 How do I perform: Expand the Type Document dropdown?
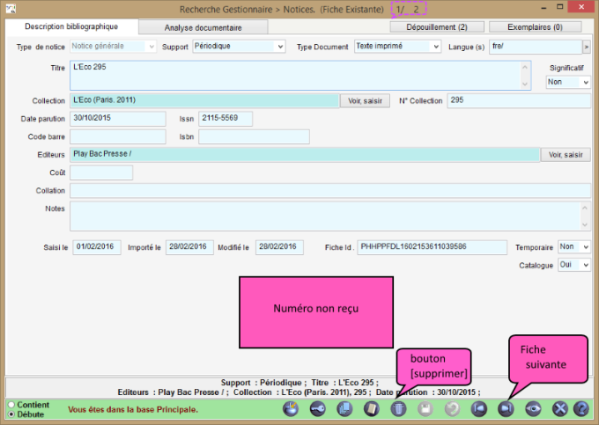coord(396,46)
